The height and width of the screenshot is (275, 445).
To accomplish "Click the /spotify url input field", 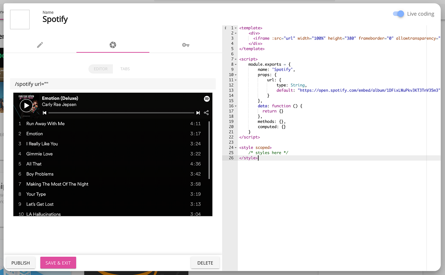I will [113, 84].
